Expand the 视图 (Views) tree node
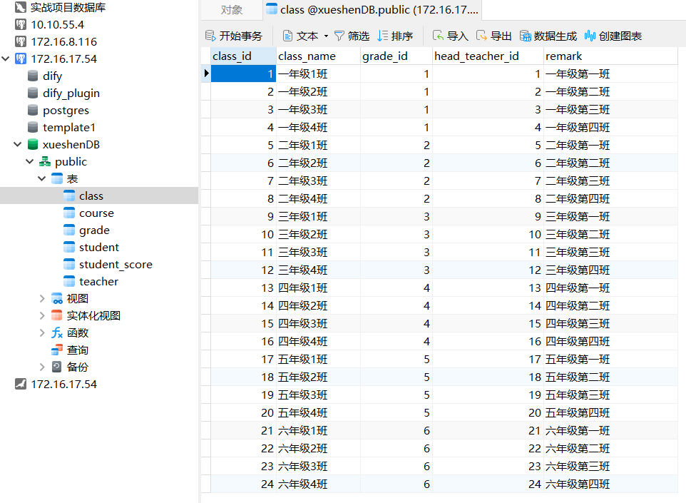This screenshot has width=686, height=503. click(43, 299)
